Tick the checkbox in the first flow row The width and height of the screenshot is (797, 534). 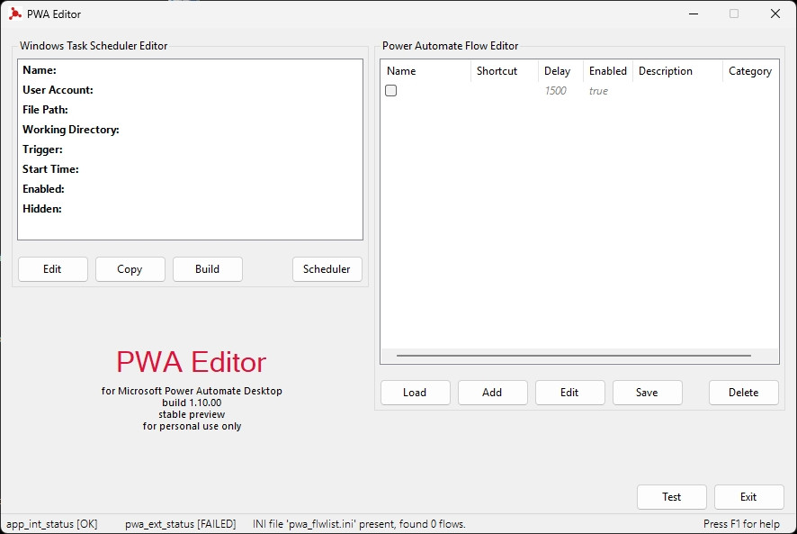tap(391, 91)
